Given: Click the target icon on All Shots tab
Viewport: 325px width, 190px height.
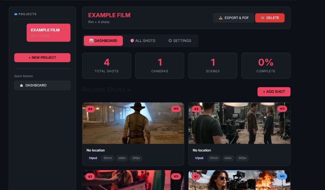Looking at the screenshot, I should click(132, 41).
